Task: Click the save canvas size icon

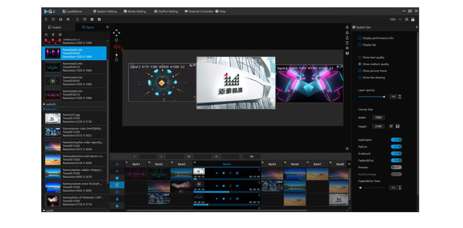Action: [397, 126]
